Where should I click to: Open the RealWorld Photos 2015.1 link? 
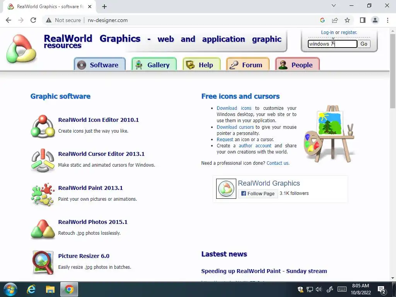(x=93, y=222)
